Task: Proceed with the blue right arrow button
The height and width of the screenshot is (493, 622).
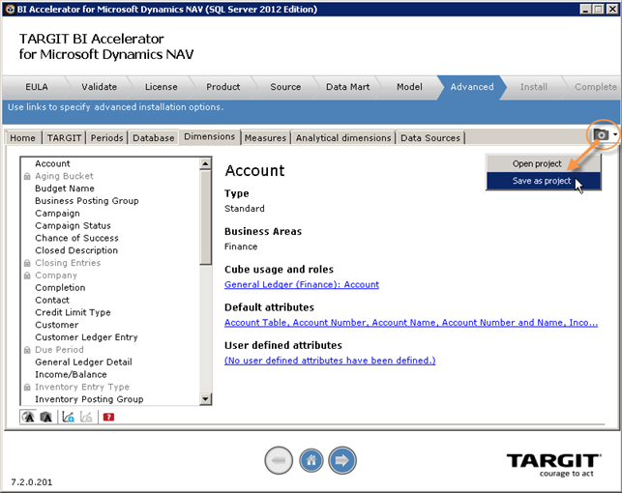Action: point(342,460)
